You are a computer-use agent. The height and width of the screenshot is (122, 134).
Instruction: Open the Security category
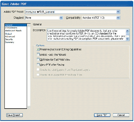coord(9,39)
